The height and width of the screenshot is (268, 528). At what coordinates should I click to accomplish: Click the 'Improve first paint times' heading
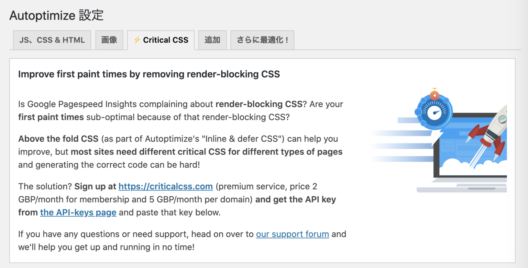149,74
